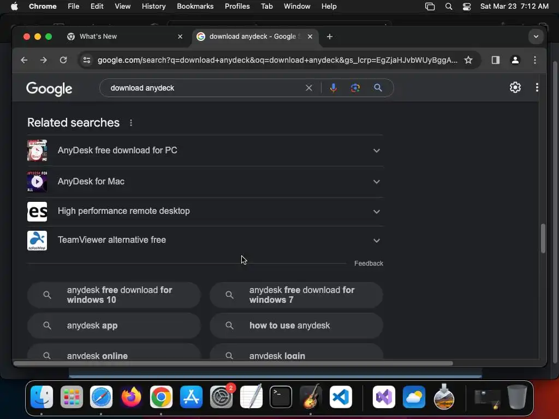This screenshot has height=419, width=559.
Task: Submit search with magnifier icon
Action: (378, 88)
